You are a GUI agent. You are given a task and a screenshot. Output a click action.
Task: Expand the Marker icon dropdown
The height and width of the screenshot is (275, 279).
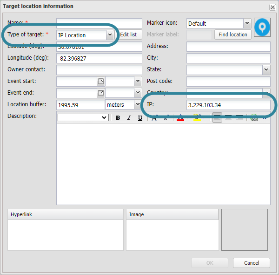coord(247,23)
